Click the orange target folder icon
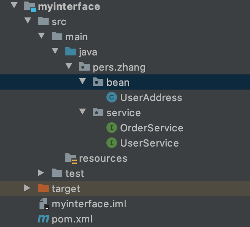Image resolution: width=250 pixels, height=227 pixels. click(x=43, y=188)
